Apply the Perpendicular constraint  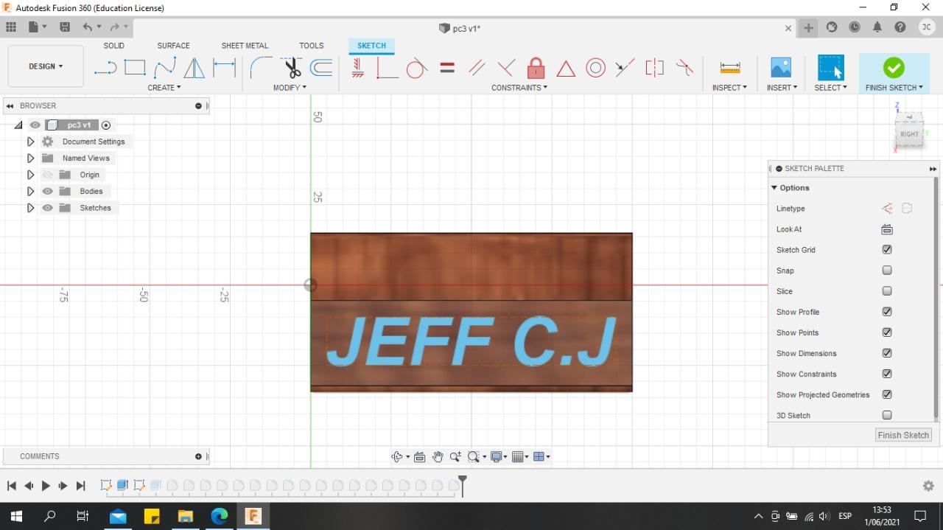506,68
